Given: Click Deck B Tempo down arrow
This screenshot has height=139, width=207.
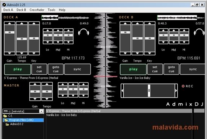Looking at the screenshot, I should 137,53.
